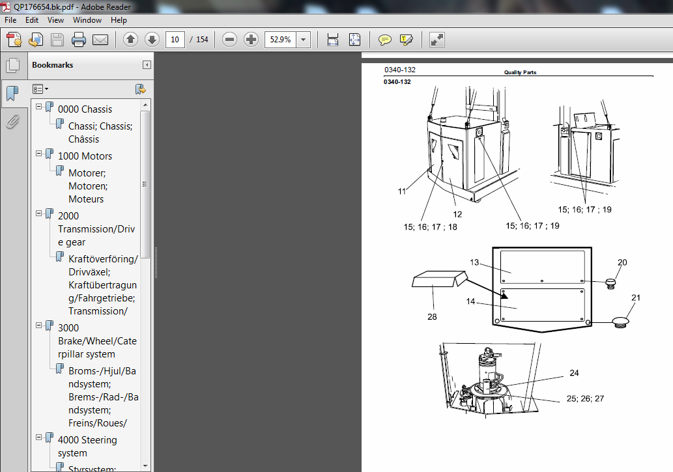Collapse the 2000 Transmission/Drive gear bookmark
The width and height of the screenshot is (673, 472).
click(x=38, y=214)
